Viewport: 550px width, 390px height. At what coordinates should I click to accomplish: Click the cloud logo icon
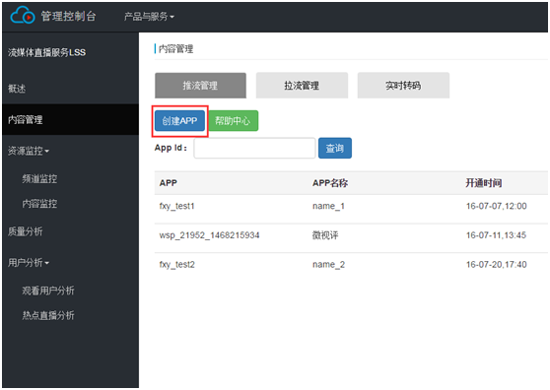tap(23, 16)
